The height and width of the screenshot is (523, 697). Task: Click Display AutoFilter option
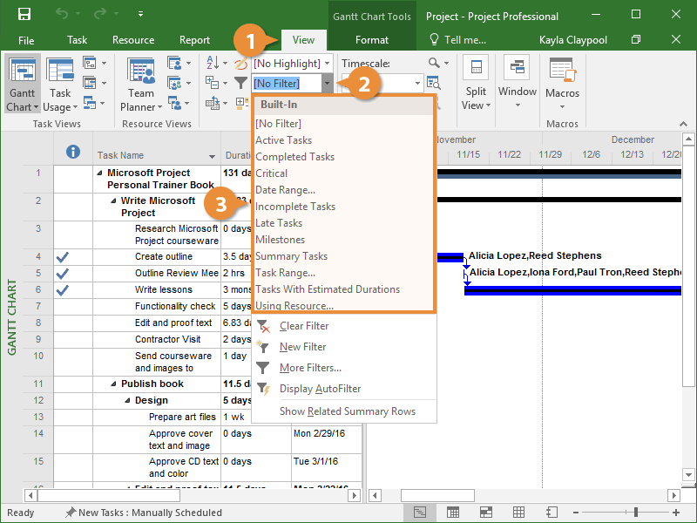point(320,389)
